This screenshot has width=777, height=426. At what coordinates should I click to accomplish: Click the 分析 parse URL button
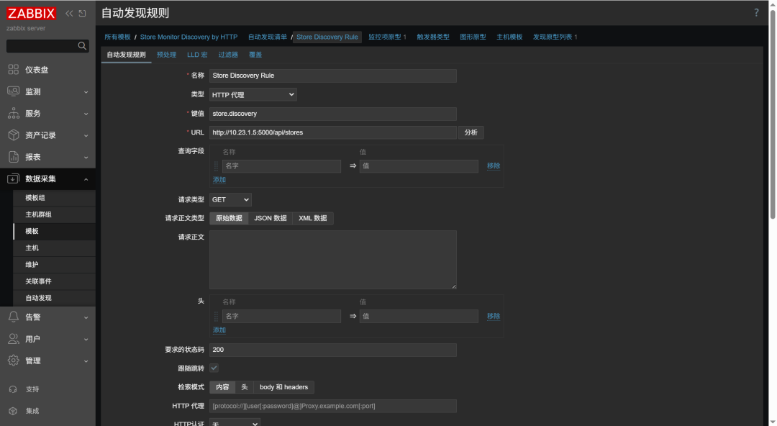pos(471,133)
